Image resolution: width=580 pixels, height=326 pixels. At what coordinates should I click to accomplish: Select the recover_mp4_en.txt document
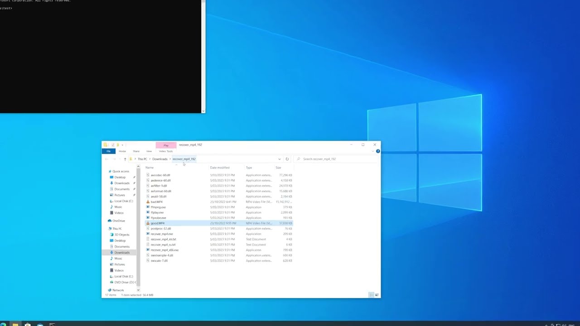(163, 239)
